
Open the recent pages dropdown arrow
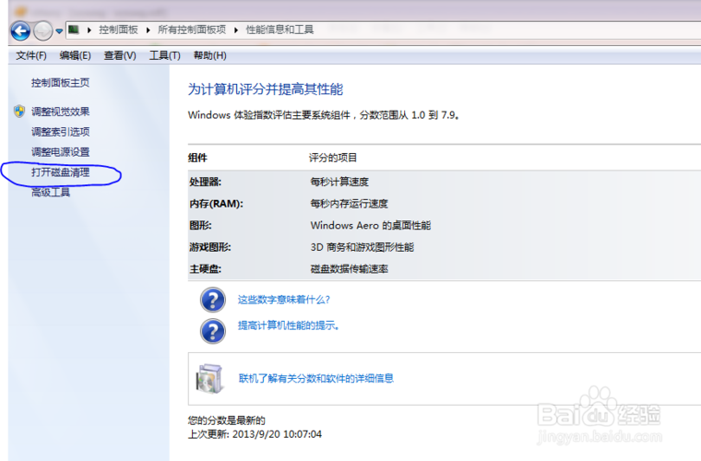coord(59,31)
